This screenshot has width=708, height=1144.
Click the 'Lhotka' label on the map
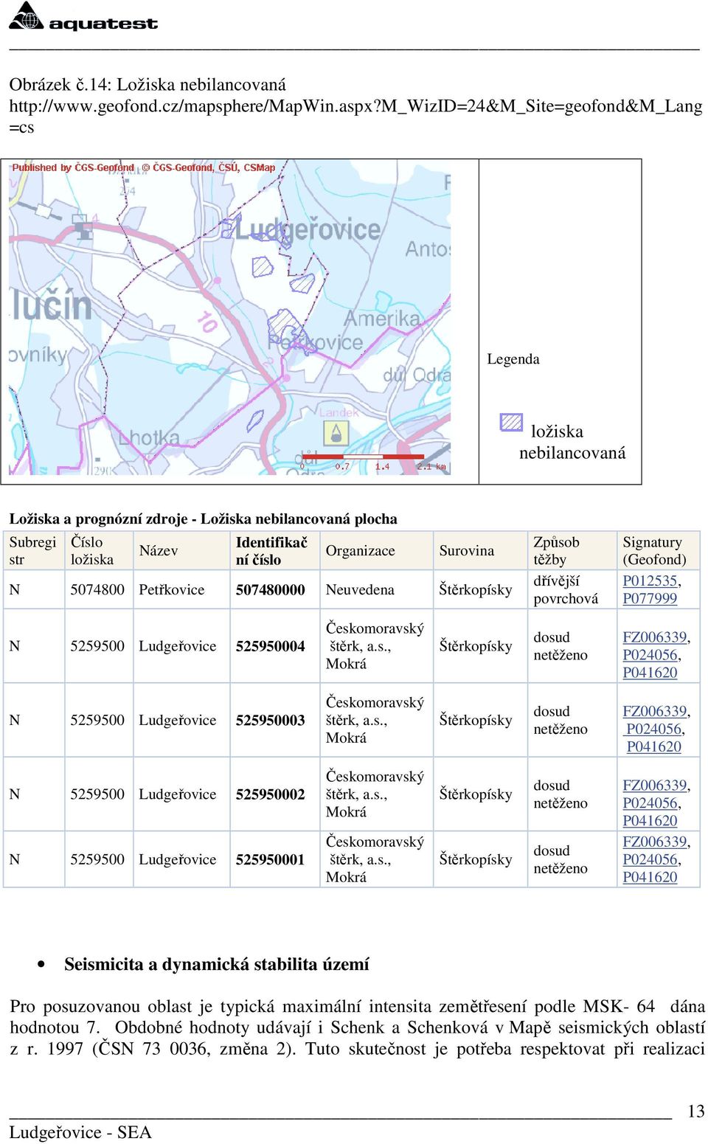click(150, 438)
